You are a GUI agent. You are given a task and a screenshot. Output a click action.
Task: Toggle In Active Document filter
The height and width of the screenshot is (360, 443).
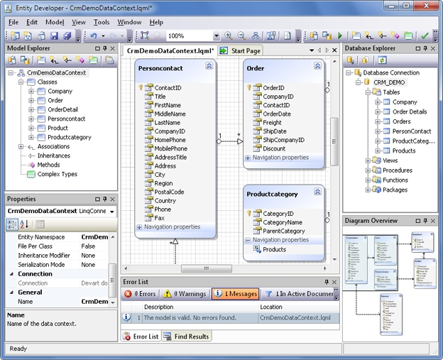[300, 294]
